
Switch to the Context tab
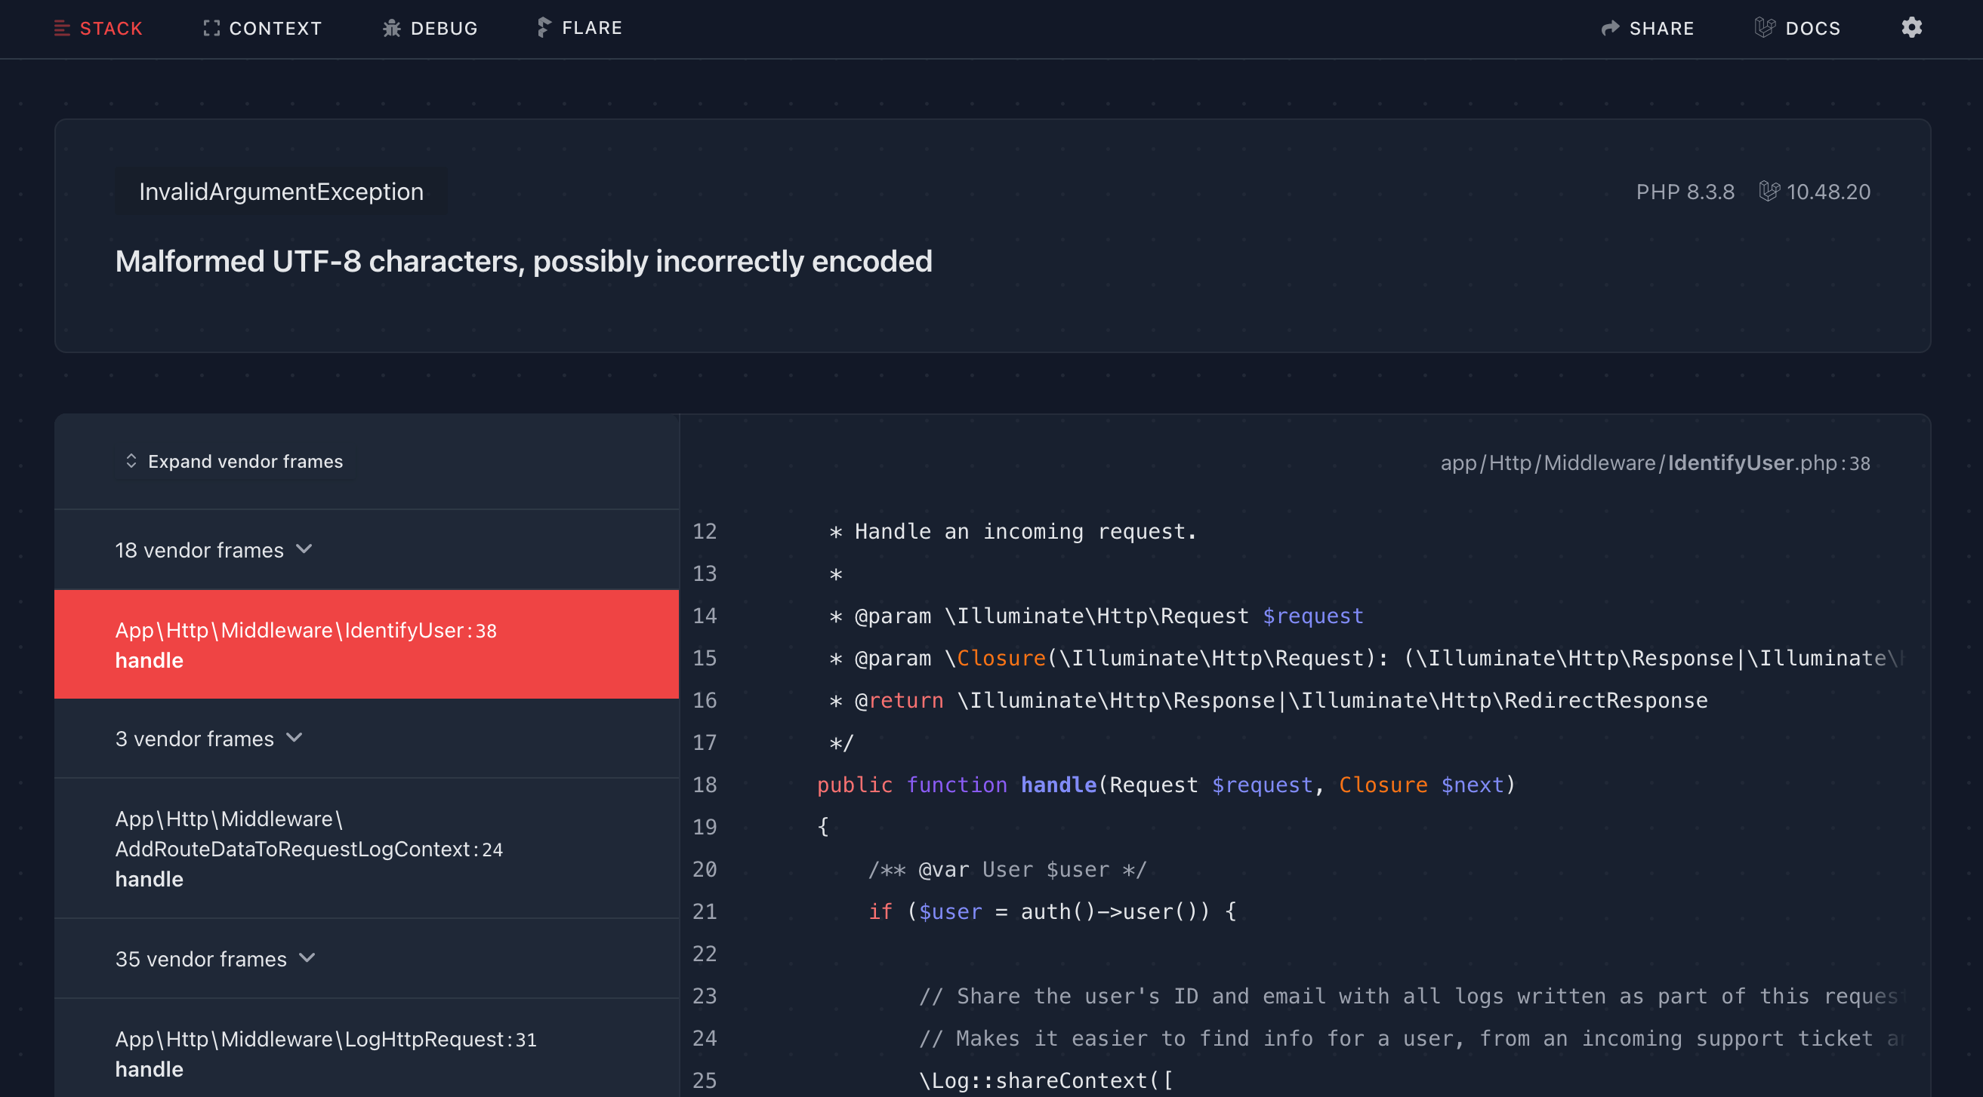click(x=275, y=29)
